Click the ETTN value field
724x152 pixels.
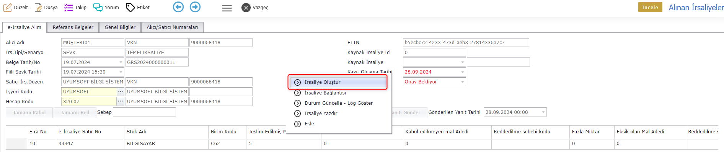pos(466,42)
